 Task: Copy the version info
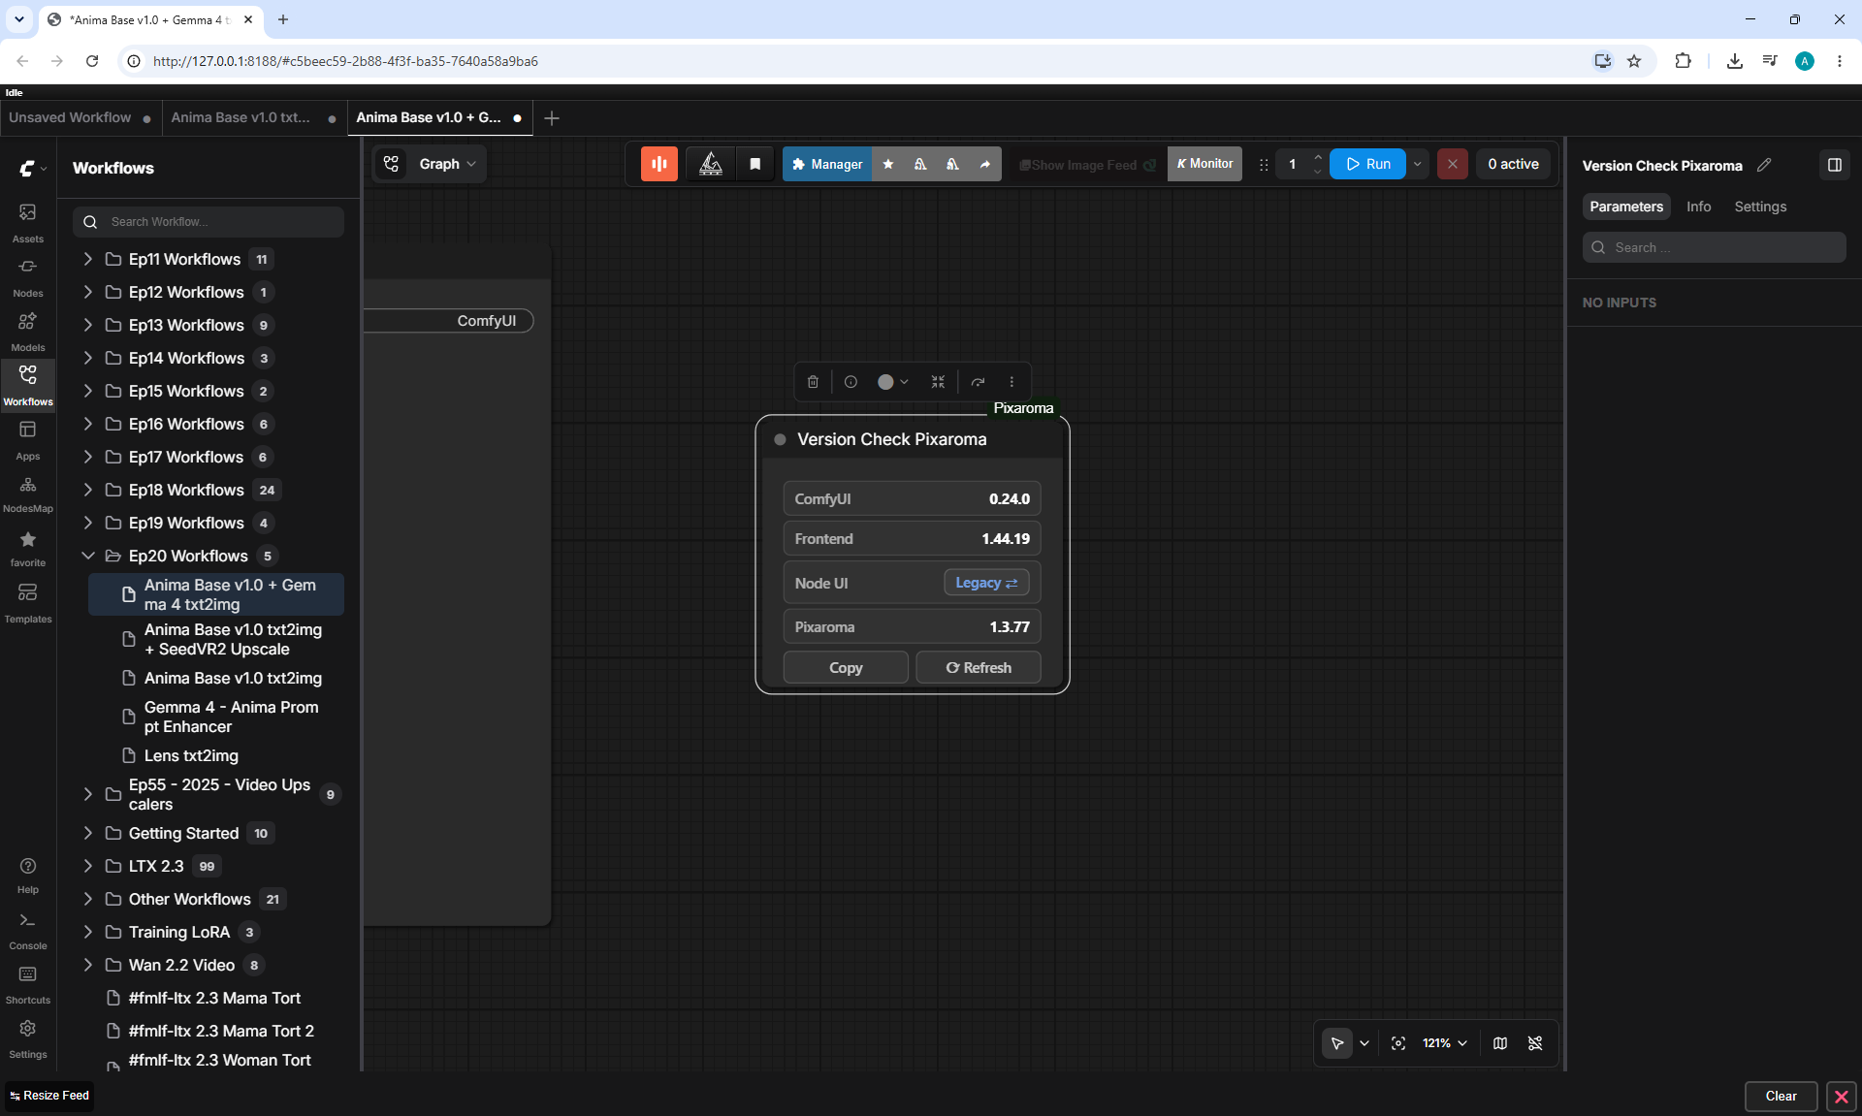pos(846,667)
